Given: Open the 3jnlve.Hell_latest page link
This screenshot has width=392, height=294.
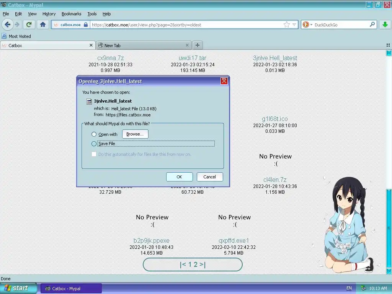Looking at the screenshot, I should (x=275, y=58).
